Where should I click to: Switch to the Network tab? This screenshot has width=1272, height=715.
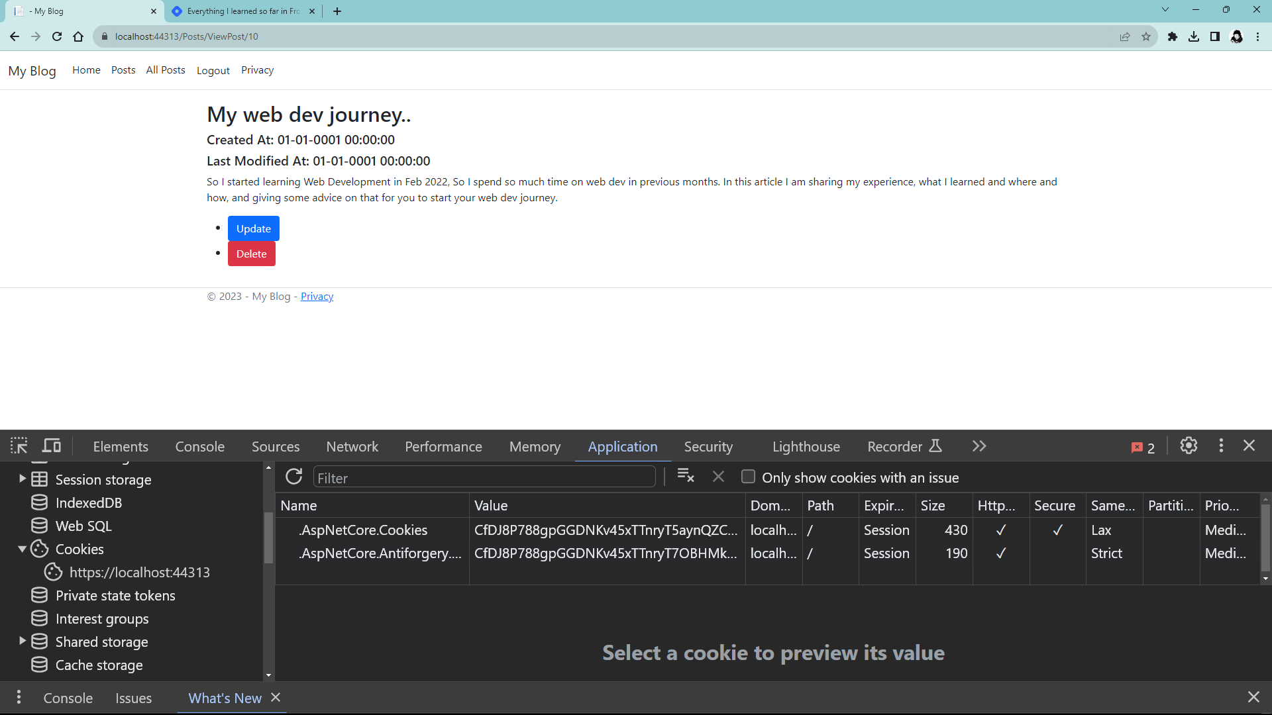[352, 447]
